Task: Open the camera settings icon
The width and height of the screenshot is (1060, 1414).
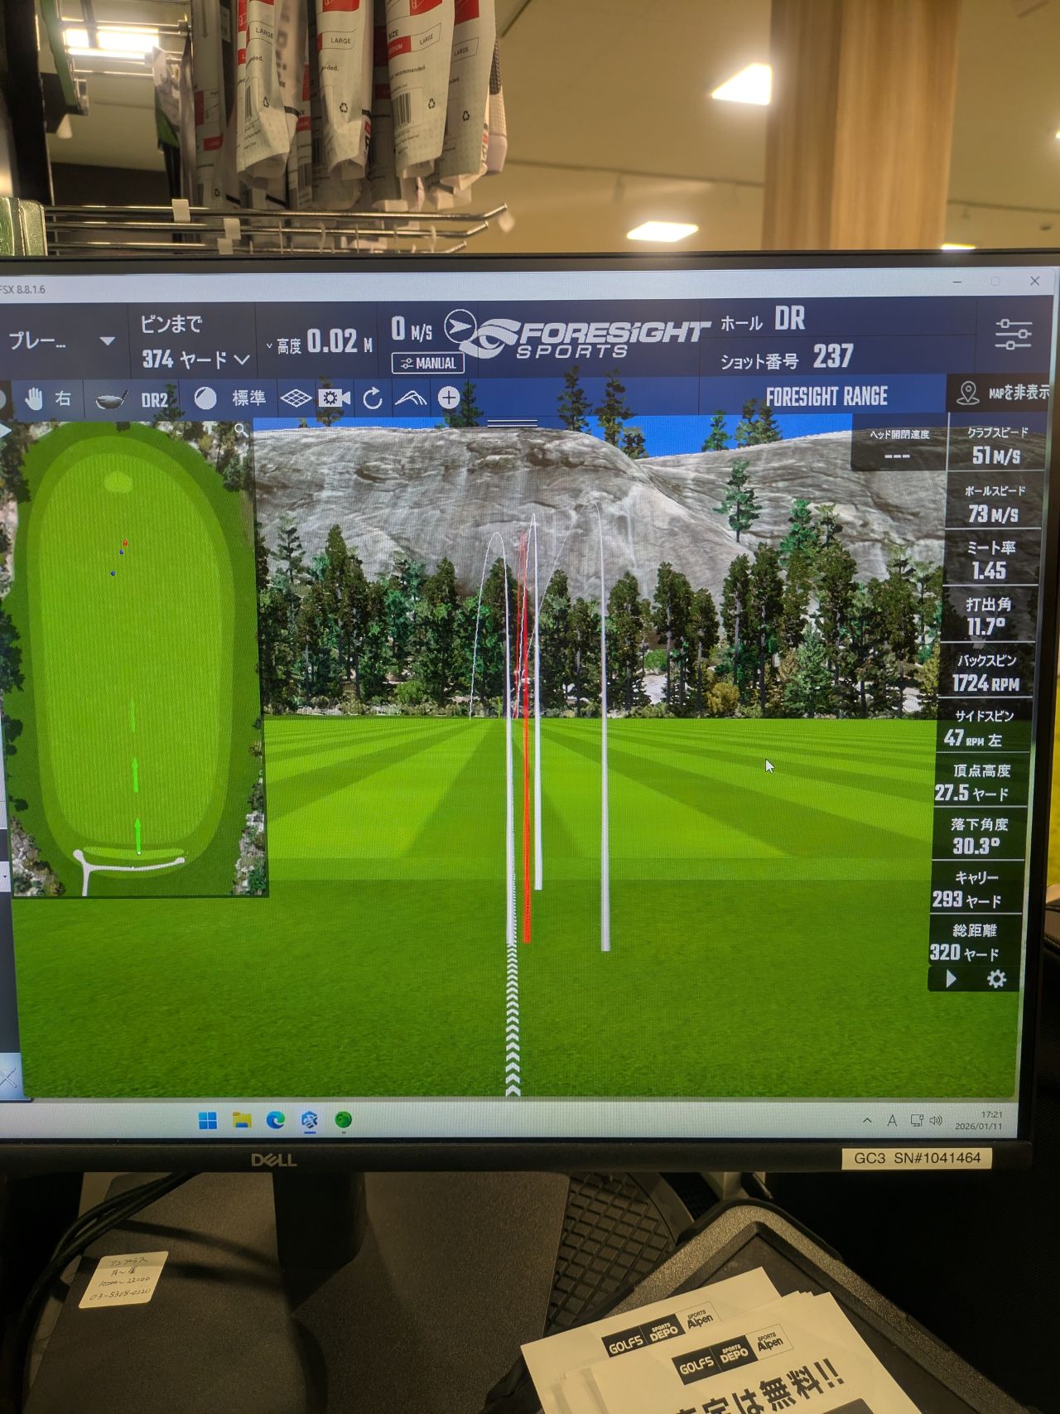Action: point(334,398)
